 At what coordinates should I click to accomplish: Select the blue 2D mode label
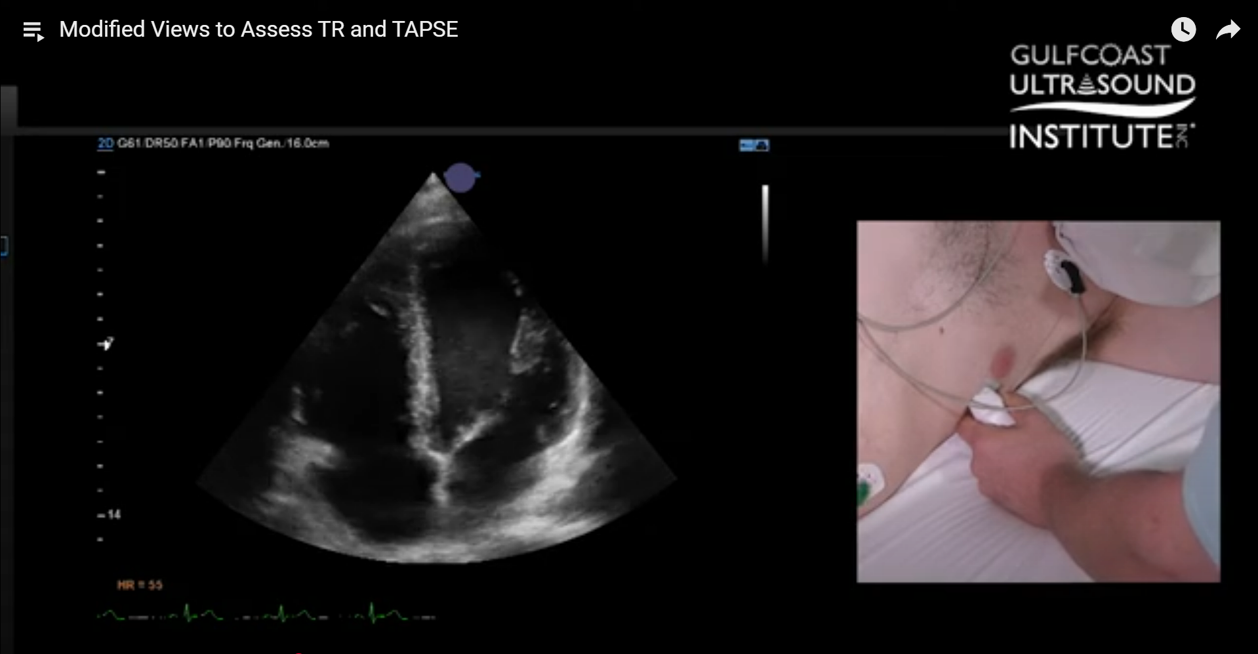tap(105, 143)
